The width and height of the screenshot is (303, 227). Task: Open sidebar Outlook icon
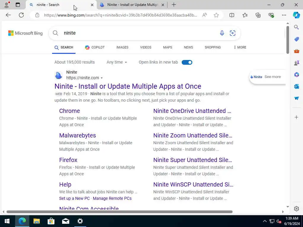[x=296, y=87]
